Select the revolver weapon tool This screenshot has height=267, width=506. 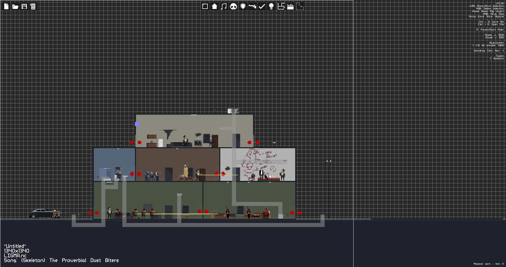[252, 6]
